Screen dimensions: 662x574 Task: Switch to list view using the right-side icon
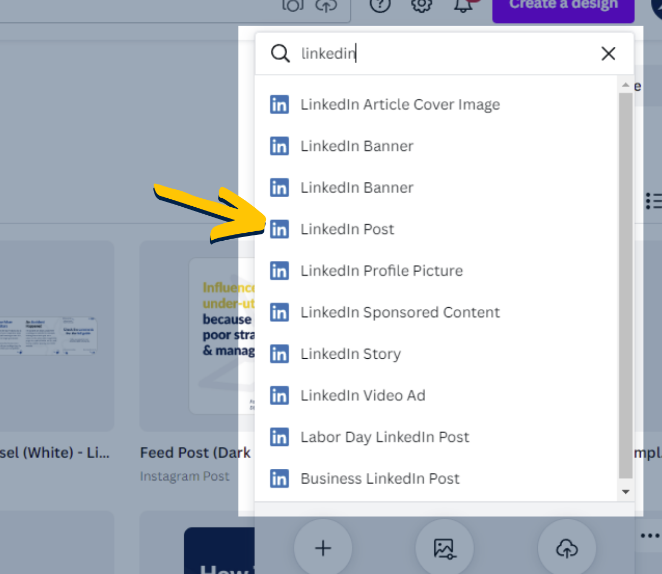tap(655, 201)
